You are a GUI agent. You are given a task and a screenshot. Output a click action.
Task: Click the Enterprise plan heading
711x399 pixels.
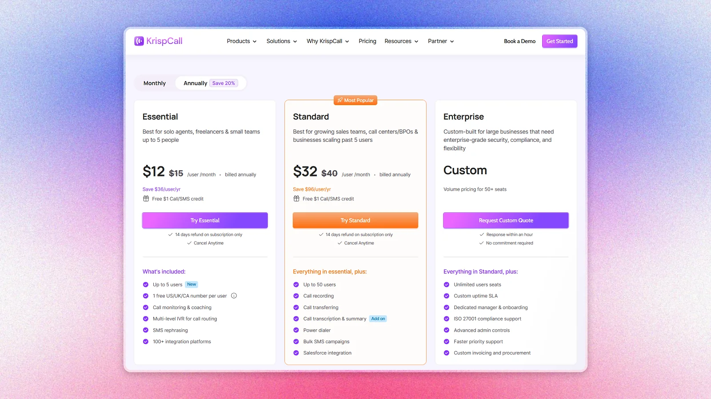(463, 117)
